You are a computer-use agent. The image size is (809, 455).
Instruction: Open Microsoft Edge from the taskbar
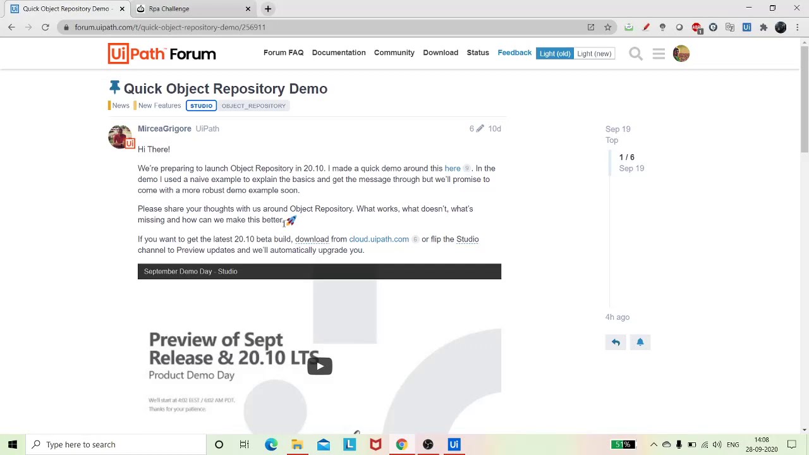pos(271,444)
